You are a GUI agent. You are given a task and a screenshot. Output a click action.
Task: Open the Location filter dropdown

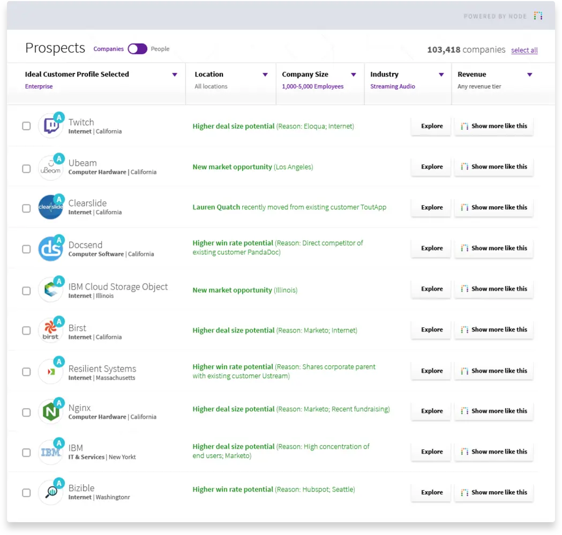(265, 74)
